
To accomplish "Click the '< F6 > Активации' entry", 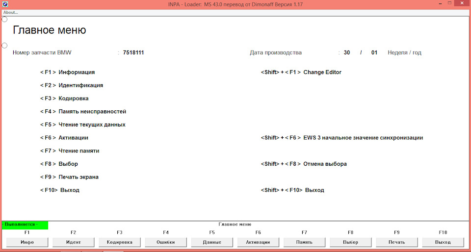I will (x=64, y=138).
